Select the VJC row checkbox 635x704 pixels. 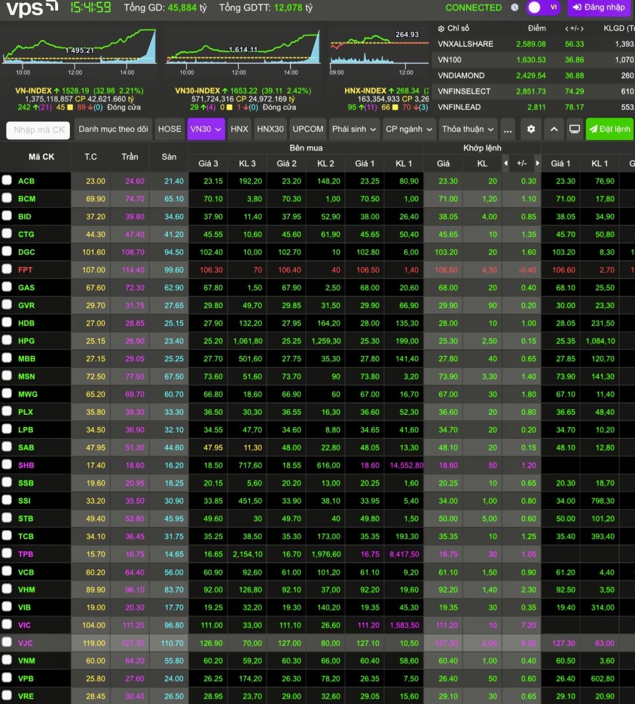coord(6,642)
